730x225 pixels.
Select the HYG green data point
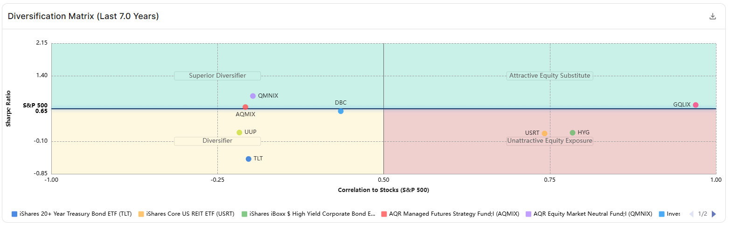click(572, 132)
